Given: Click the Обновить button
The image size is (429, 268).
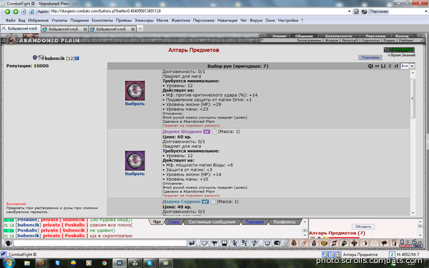Looking at the screenshot, I should coord(363,227).
